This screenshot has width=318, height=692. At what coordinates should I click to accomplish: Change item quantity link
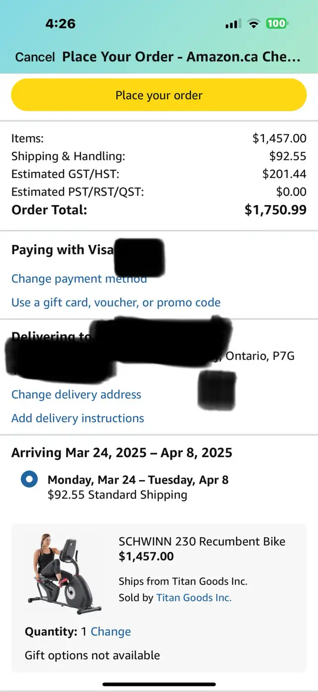click(x=111, y=632)
